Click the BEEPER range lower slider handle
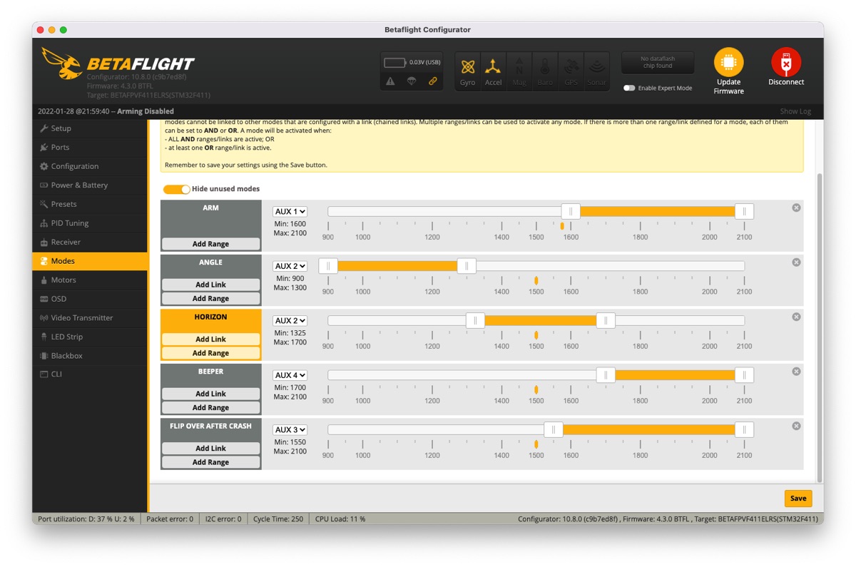This screenshot has width=856, height=567. tap(606, 375)
